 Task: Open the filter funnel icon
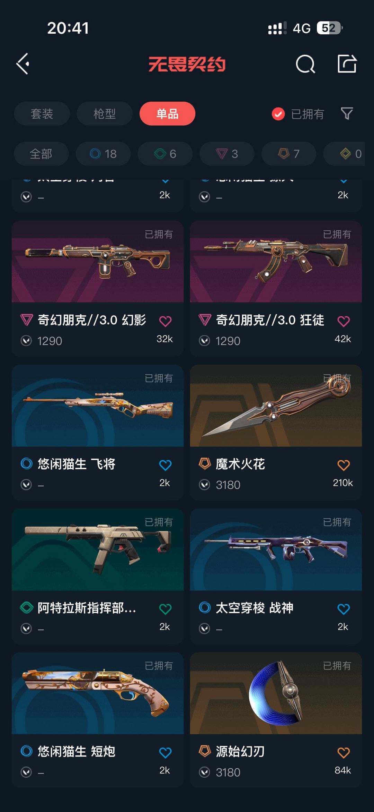(x=347, y=113)
